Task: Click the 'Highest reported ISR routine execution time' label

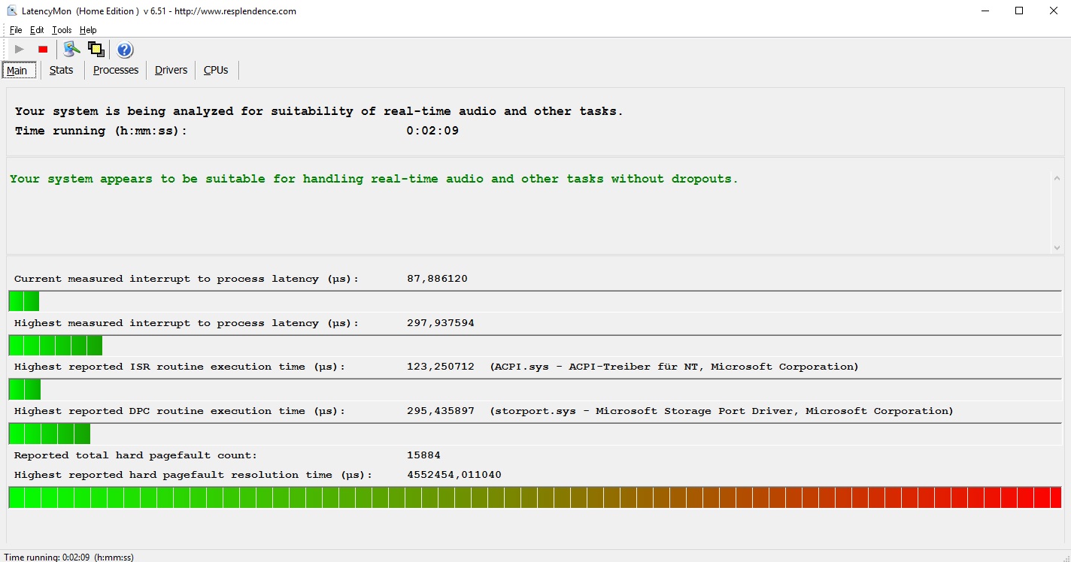Action: pyautogui.click(x=180, y=367)
